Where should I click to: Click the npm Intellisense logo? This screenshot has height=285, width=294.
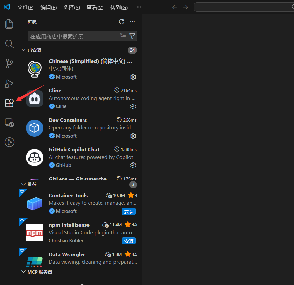coord(34,233)
